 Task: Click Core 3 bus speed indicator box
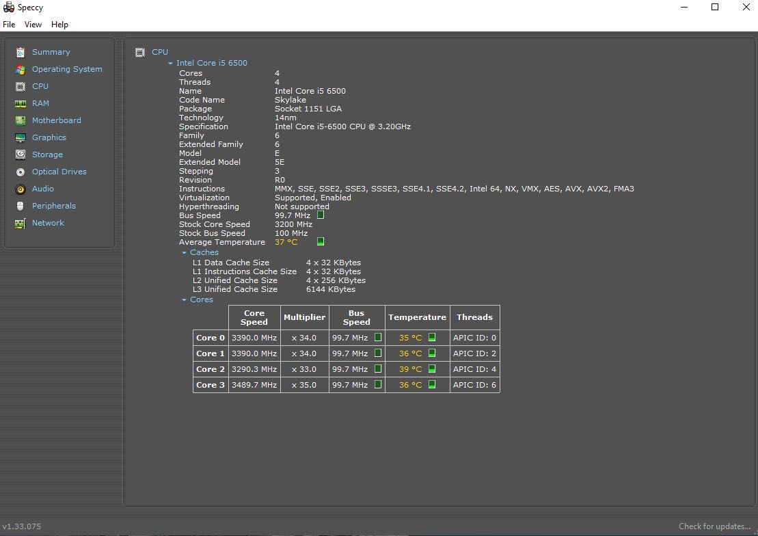tap(378, 384)
